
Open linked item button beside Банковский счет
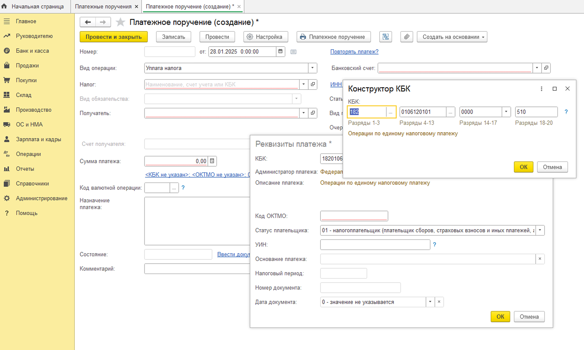[x=546, y=68]
